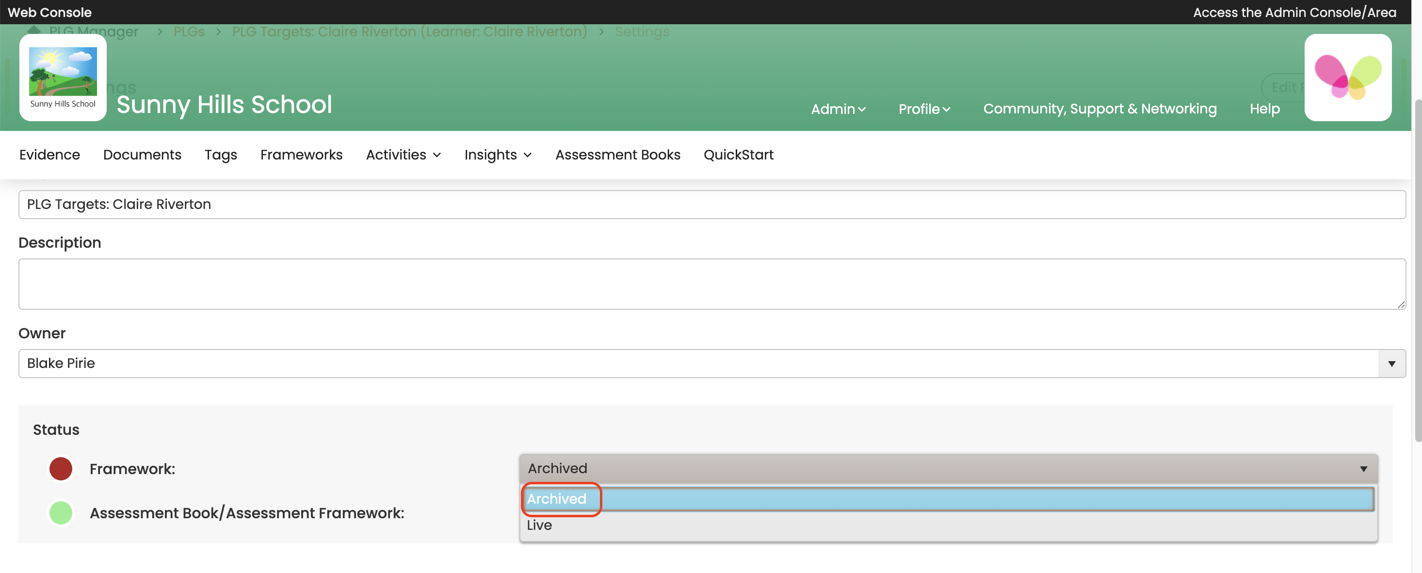Viewport: 1422px width, 573px height.
Task: Go to the Evidence tab
Action: coord(49,155)
